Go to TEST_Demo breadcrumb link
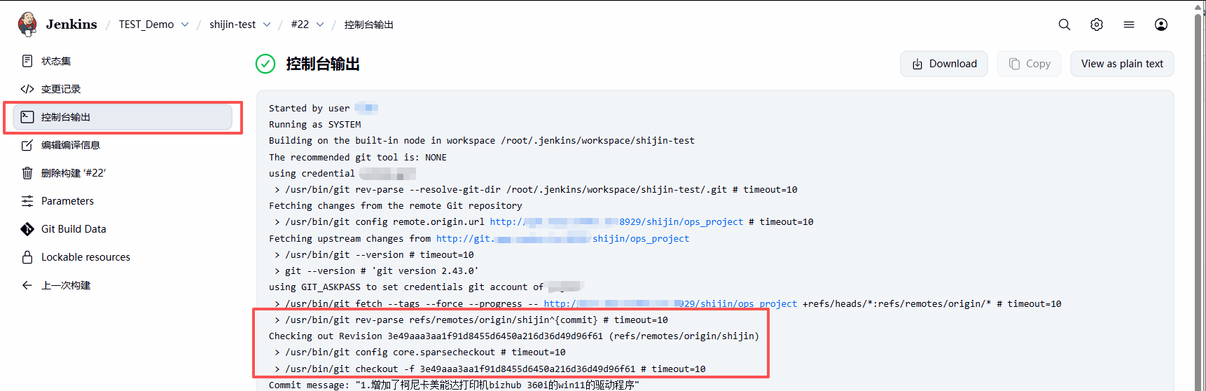The image size is (1206, 391). click(x=146, y=25)
